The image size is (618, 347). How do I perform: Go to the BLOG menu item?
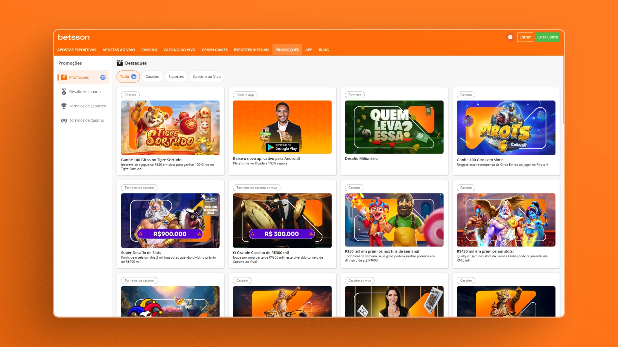pyautogui.click(x=323, y=50)
